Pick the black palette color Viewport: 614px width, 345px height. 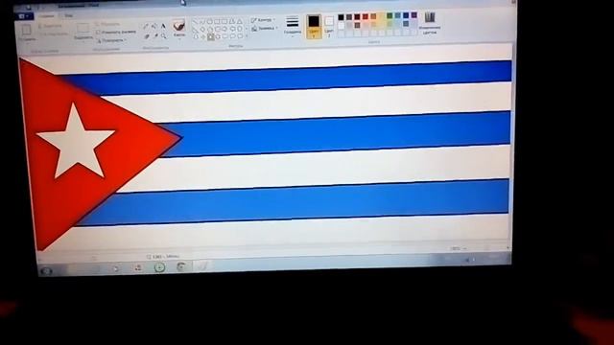point(341,17)
